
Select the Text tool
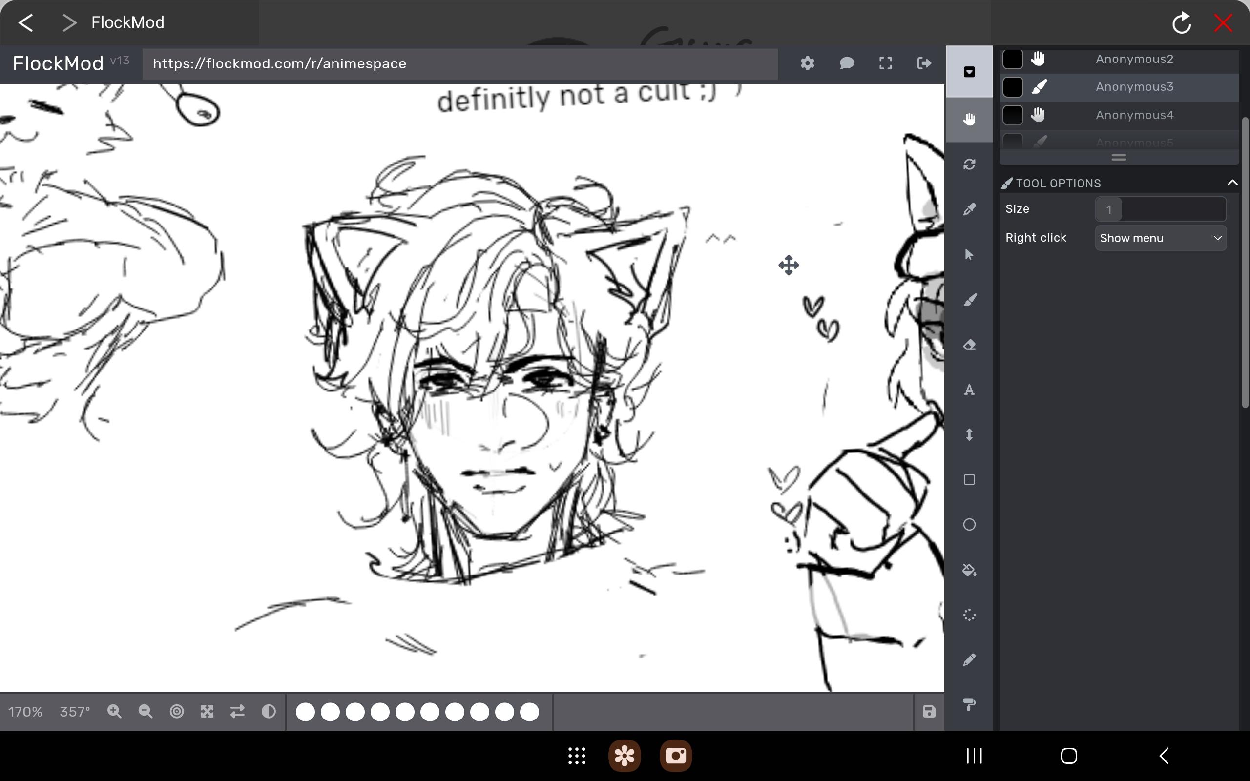(x=969, y=390)
